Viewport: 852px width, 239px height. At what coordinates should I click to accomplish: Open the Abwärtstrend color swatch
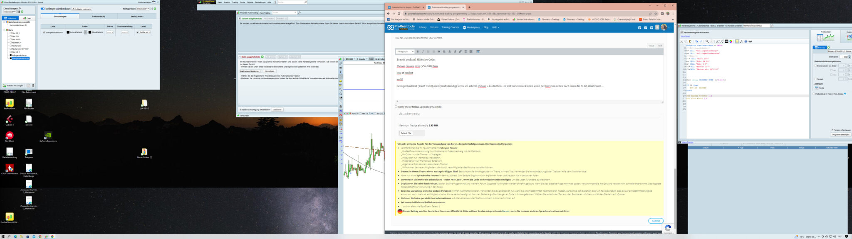(90, 32)
